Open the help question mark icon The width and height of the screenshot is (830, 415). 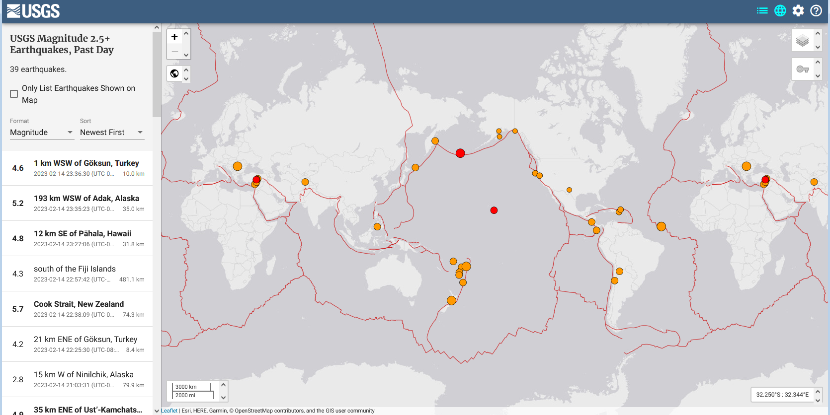click(816, 10)
